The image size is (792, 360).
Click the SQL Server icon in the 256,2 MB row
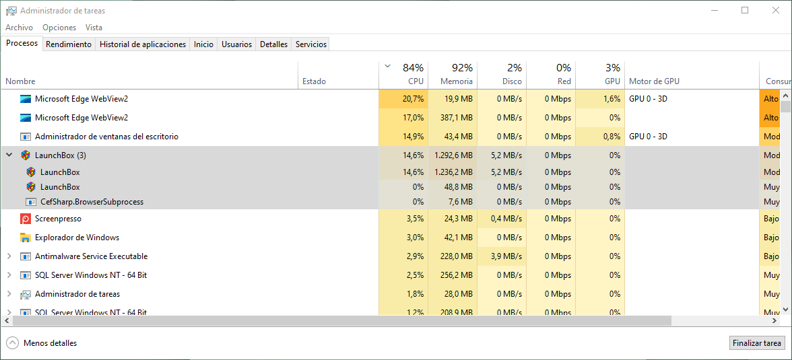coord(26,275)
